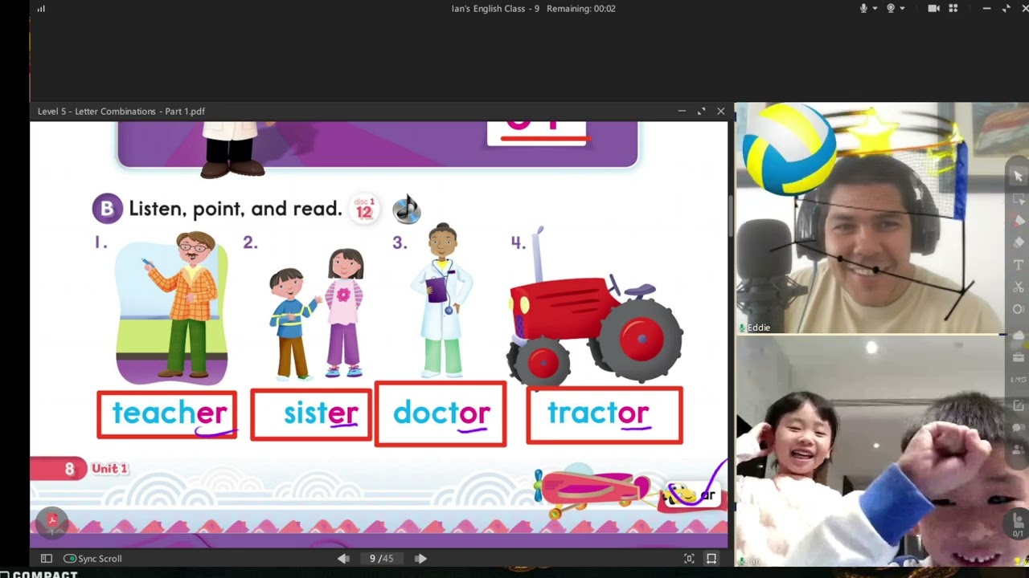1029x578 pixels.
Task: Minimize the PDF viewer panel
Action: [x=682, y=111]
